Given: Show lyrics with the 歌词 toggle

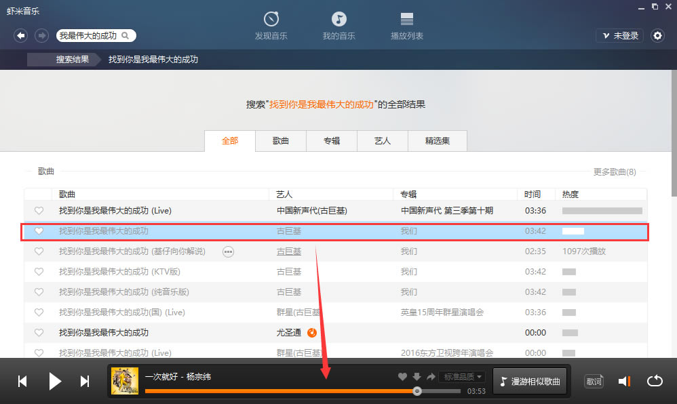Looking at the screenshot, I should click(x=594, y=381).
